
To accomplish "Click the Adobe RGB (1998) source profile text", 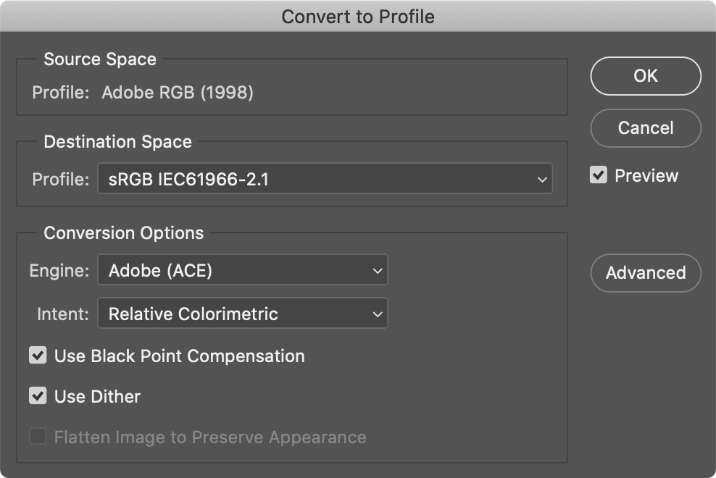I will [178, 93].
